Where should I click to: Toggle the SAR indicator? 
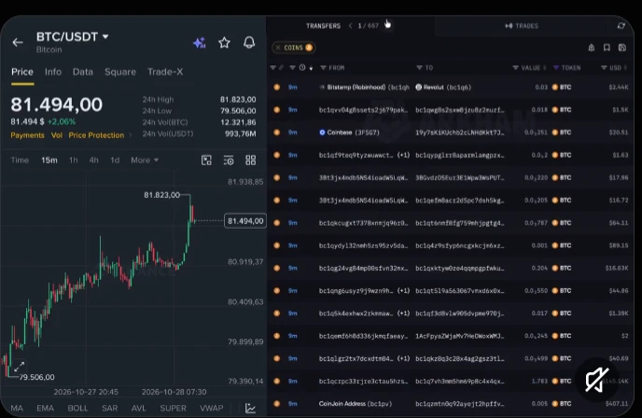(x=110, y=408)
